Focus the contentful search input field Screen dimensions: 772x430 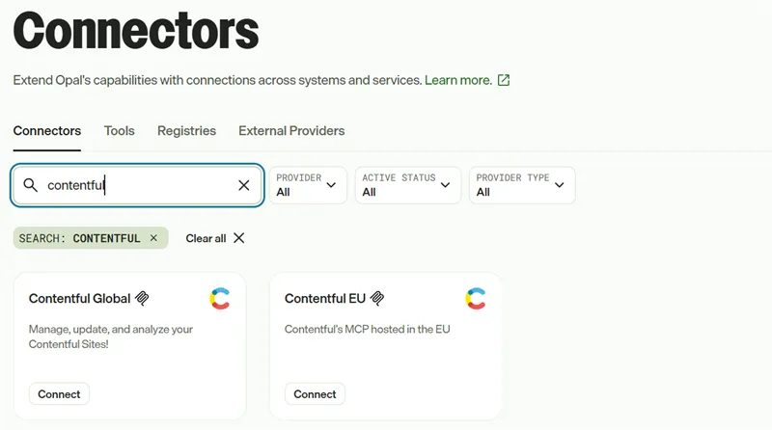pyautogui.click(x=137, y=185)
